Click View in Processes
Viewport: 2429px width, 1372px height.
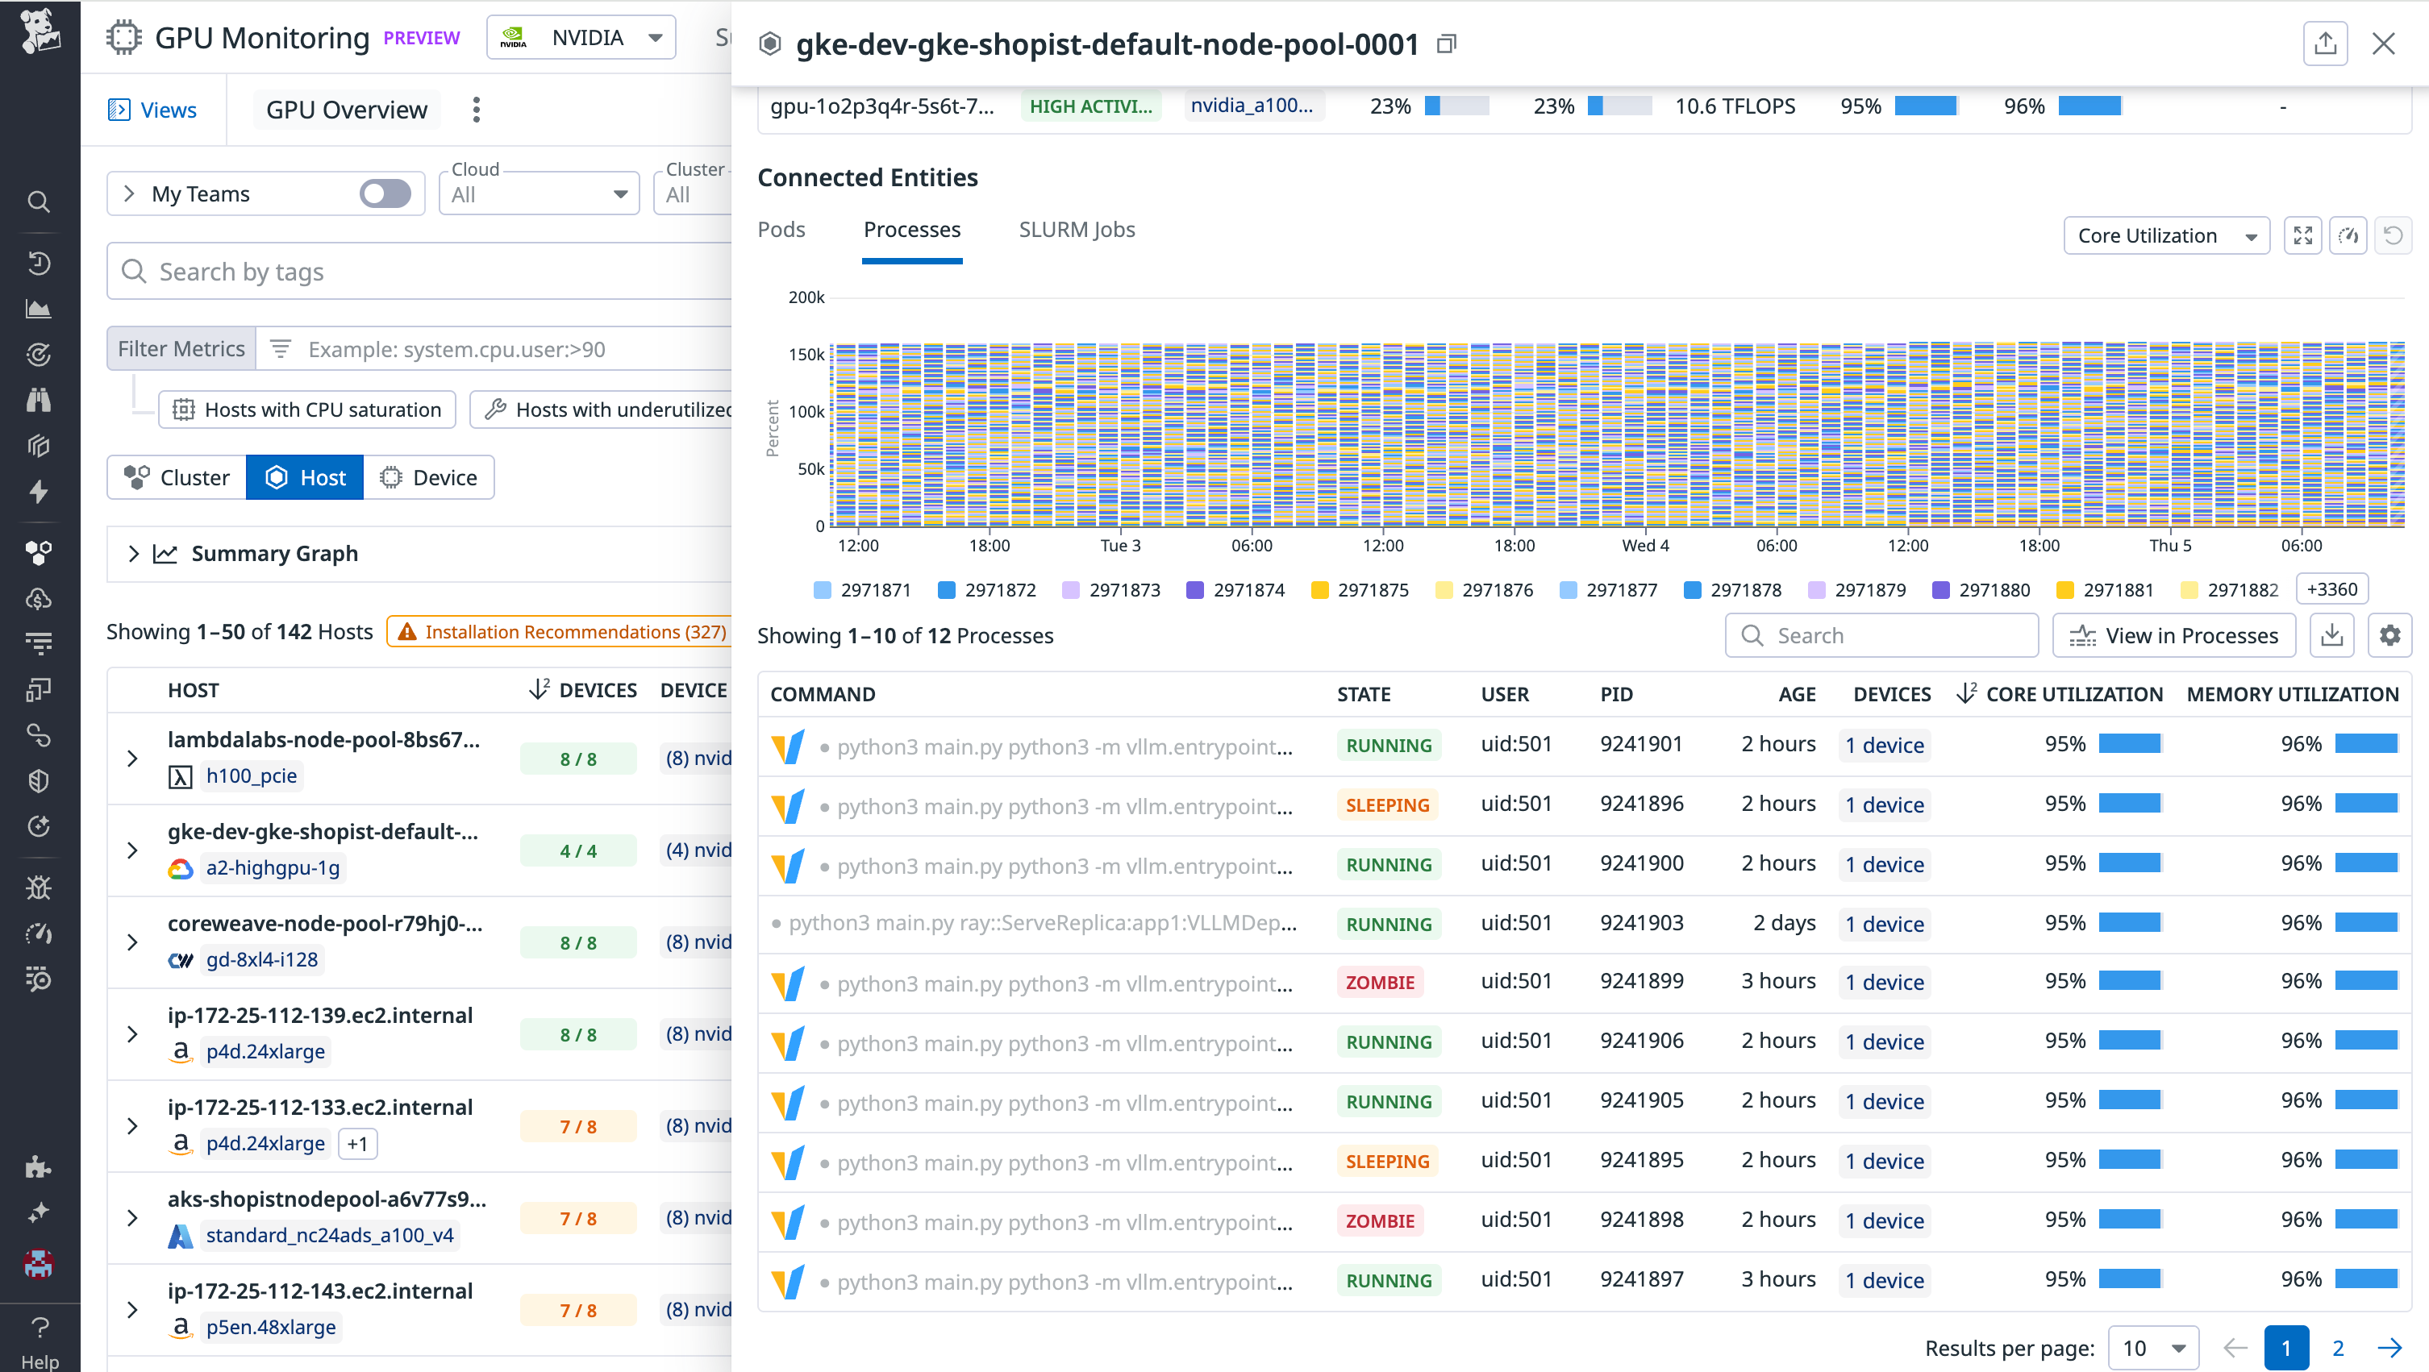[2173, 635]
